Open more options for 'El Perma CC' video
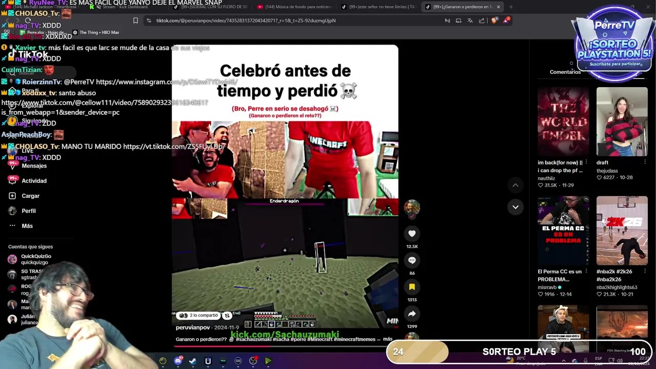 pos(586,272)
